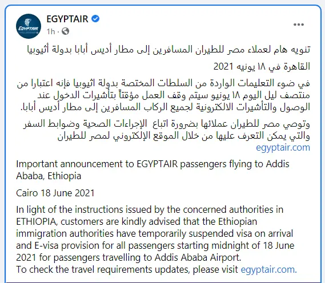The width and height of the screenshot is (325, 283).
Task: Click the Arabic visa suspension paragraph
Action: pos(163,95)
